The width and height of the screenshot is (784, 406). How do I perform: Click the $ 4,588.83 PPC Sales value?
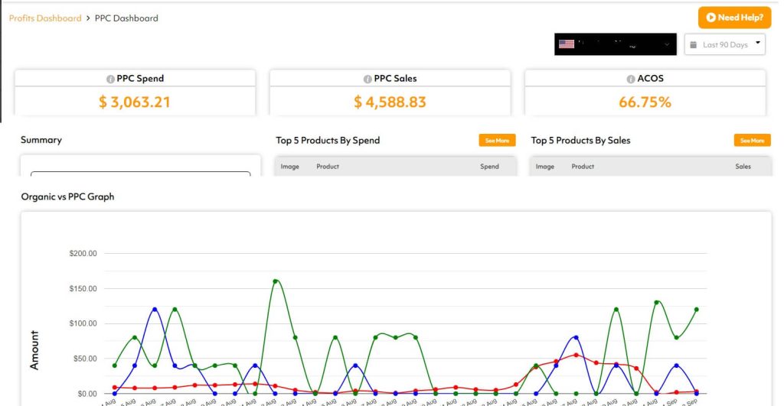pyautogui.click(x=390, y=102)
